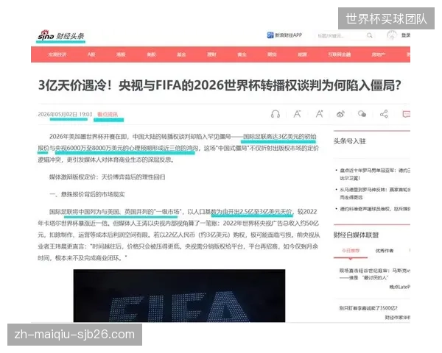Open the 互联网金融 navigation item
Viewport: 442px width, 353px height.
(x=339, y=54)
